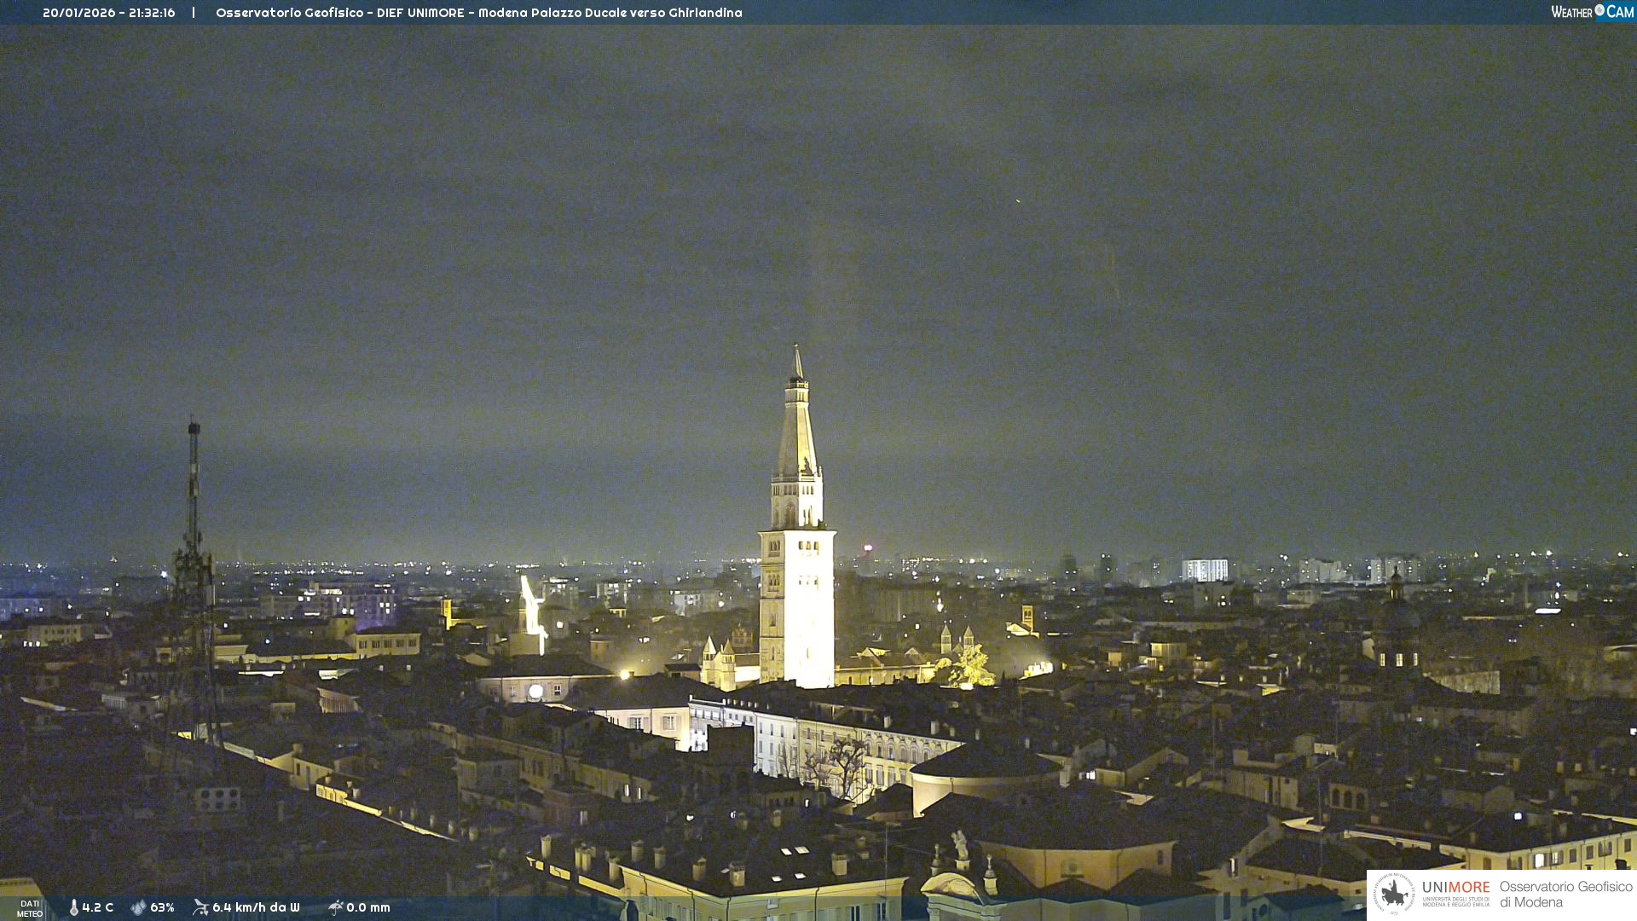Viewport: 1637px width, 921px height.
Task: Click the humidity water drops icon
Action: coord(138,907)
